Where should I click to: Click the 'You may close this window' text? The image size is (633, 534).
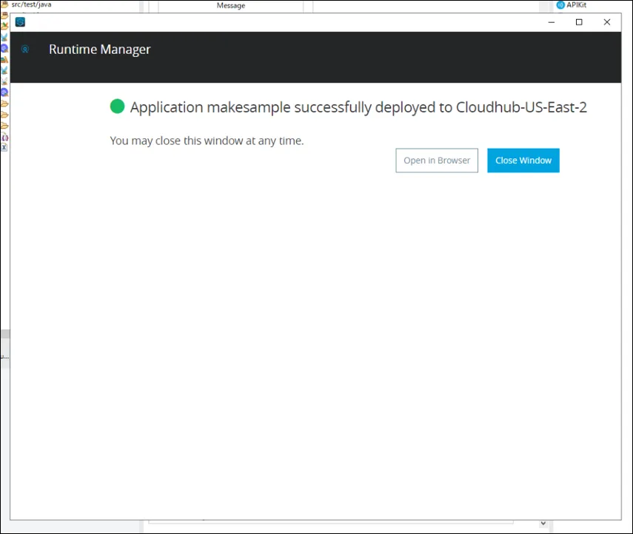click(207, 141)
